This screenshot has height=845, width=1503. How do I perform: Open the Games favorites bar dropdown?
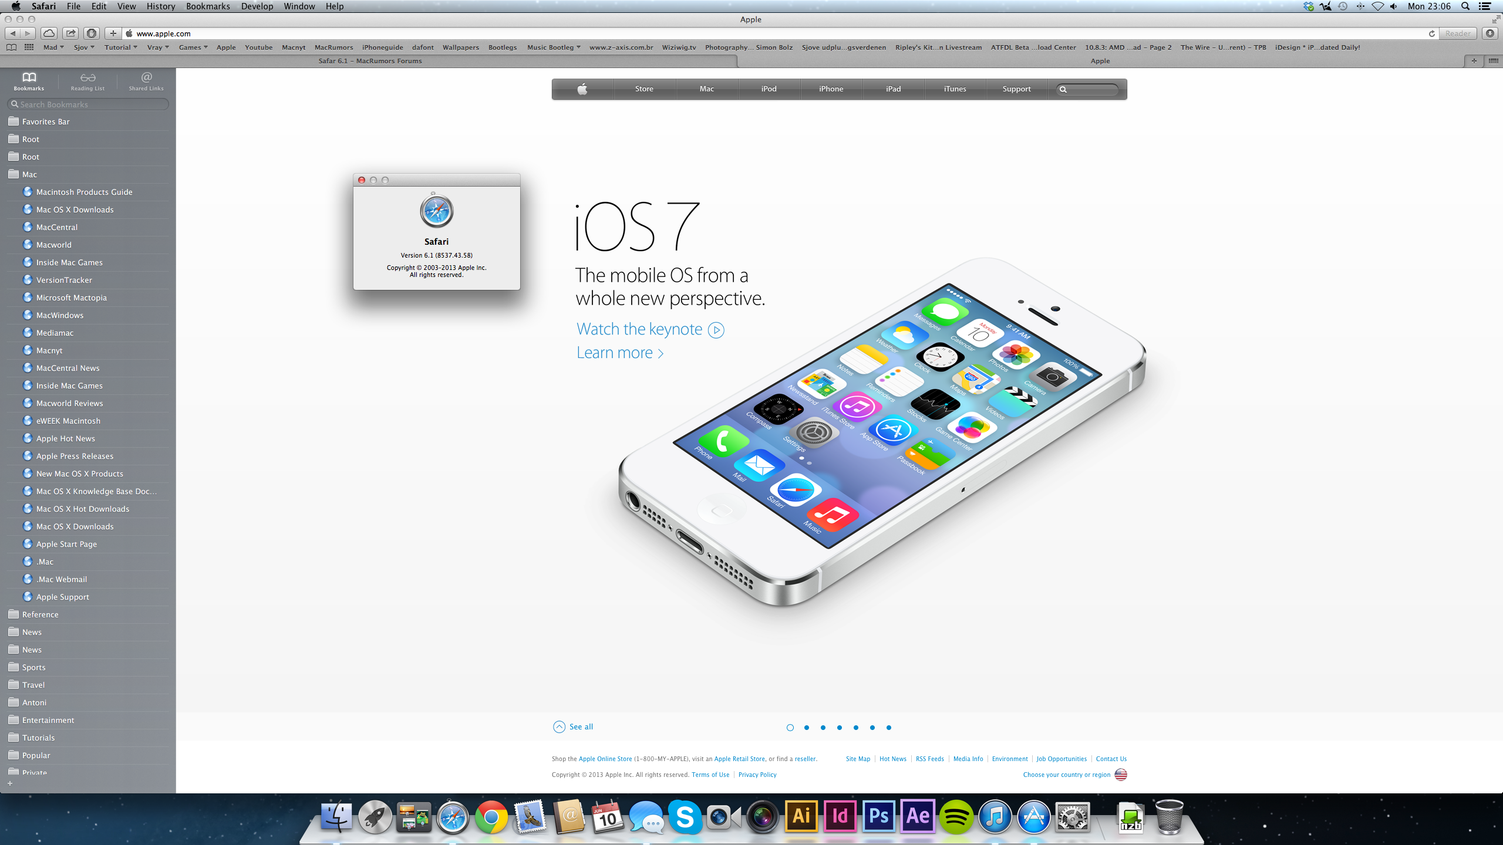click(x=193, y=48)
